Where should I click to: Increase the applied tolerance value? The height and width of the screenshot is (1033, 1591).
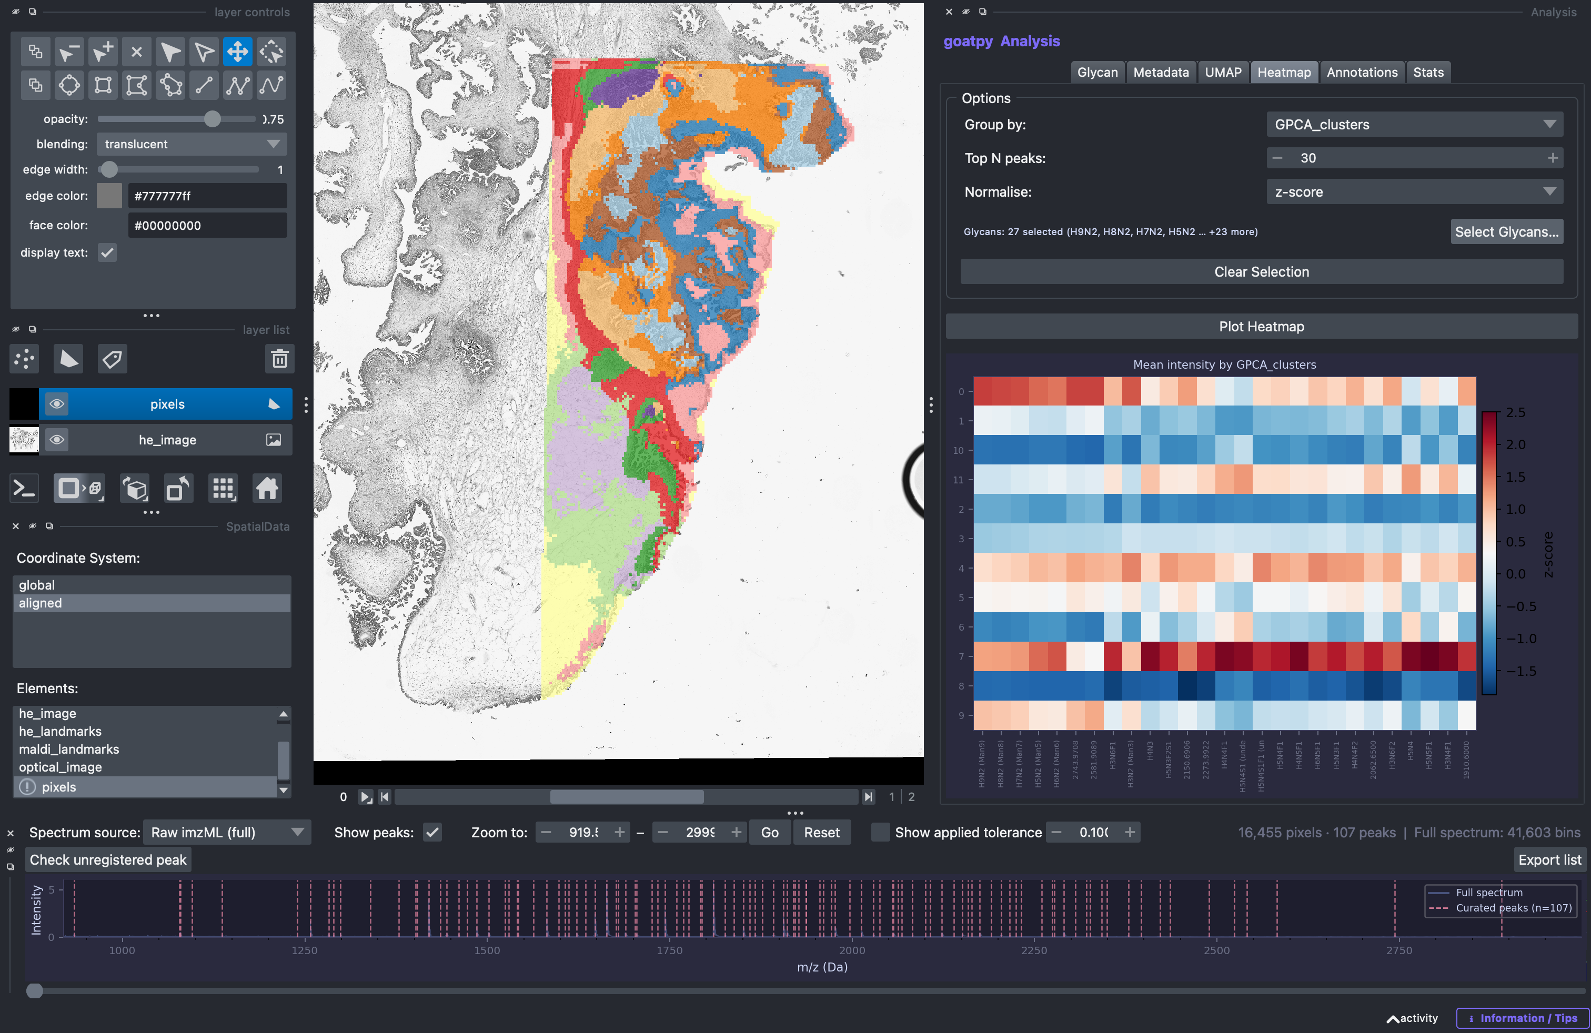(x=1130, y=833)
